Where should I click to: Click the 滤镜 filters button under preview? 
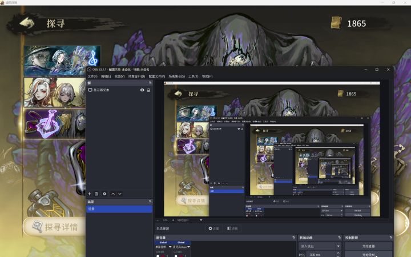232,228
